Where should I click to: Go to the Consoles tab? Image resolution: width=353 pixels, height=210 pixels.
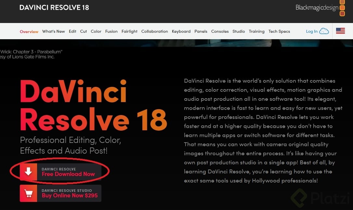pyautogui.click(x=220, y=31)
